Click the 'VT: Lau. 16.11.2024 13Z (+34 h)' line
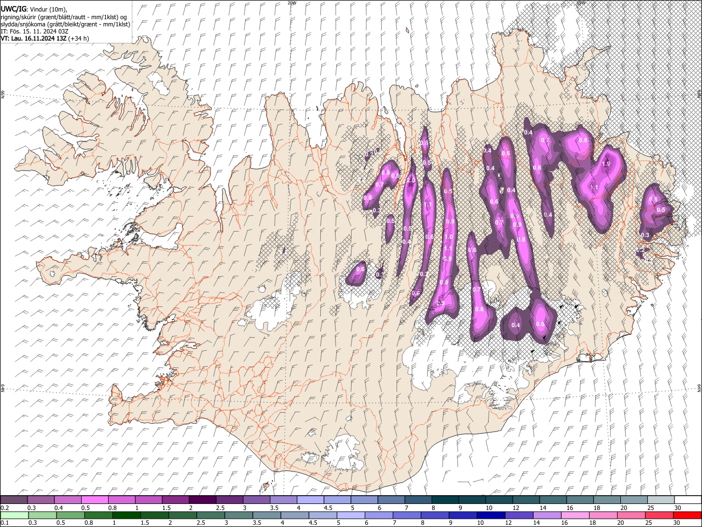Viewport: 702px width, 527px height. [x=45, y=38]
